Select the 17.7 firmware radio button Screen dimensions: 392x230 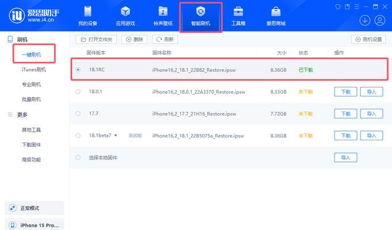click(78, 114)
